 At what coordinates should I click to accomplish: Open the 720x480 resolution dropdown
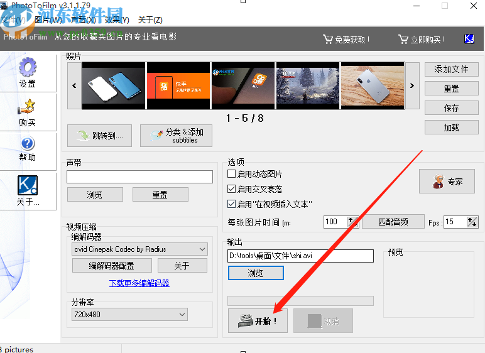coord(129,315)
